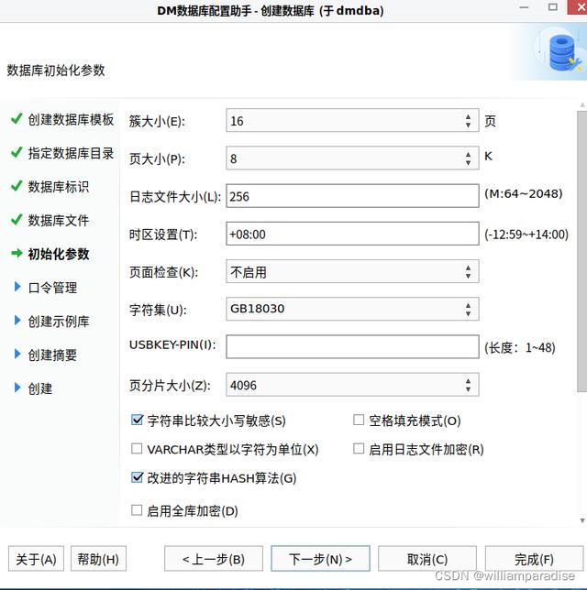Screen dimensions: 587x590
Task: Click the green checkmark beside 创建数据库模板
Action: pos(17,119)
